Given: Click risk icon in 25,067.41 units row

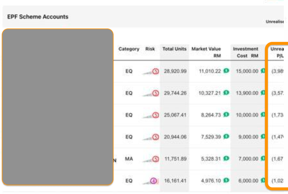Looking at the screenshot, I should (x=155, y=115).
